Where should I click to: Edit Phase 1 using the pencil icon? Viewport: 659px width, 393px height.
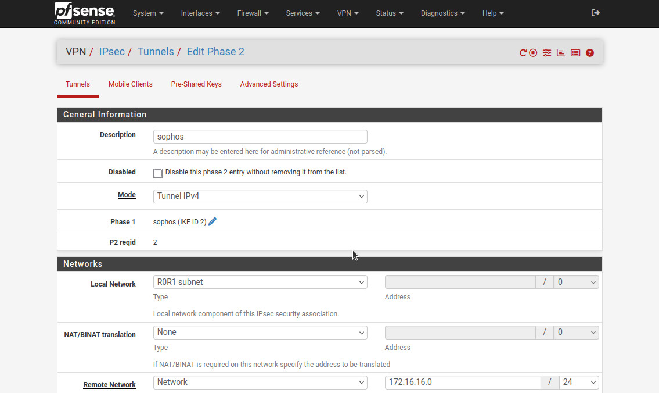pyautogui.click(x=213, y=221)
